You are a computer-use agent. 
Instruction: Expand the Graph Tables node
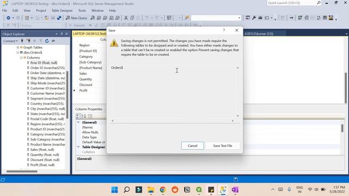pos(17,47)
